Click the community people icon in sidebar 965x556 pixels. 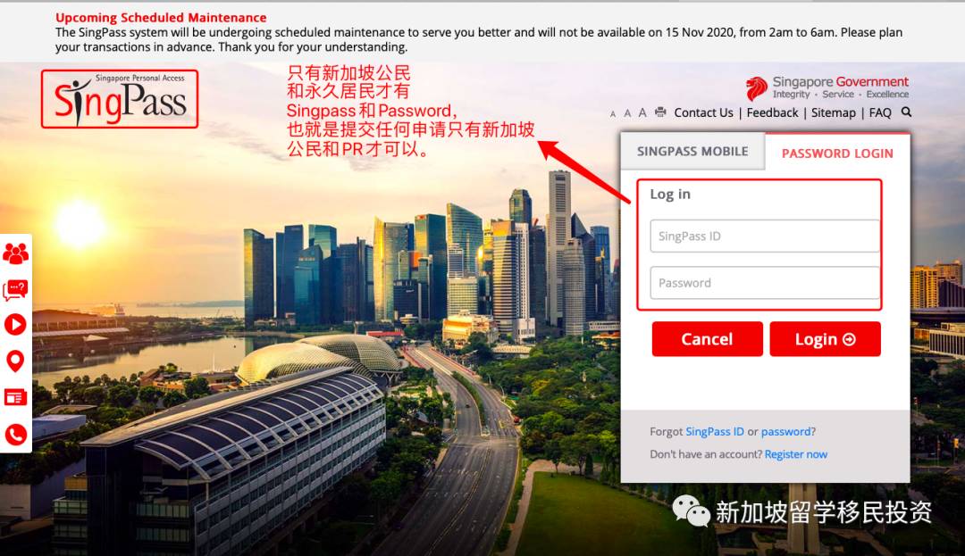(15, 253)
